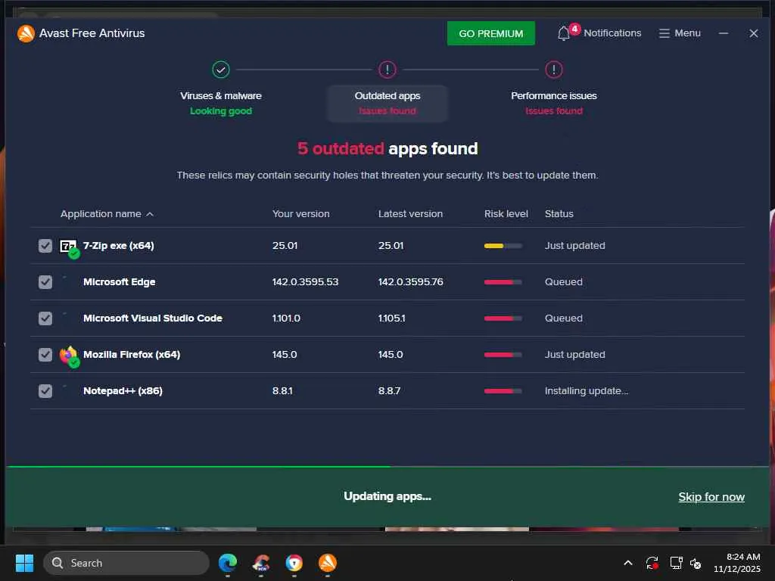
Task: Click the Microsoft Visual Studio Code name
Action: pyautogui.click(x=153, y=318)
